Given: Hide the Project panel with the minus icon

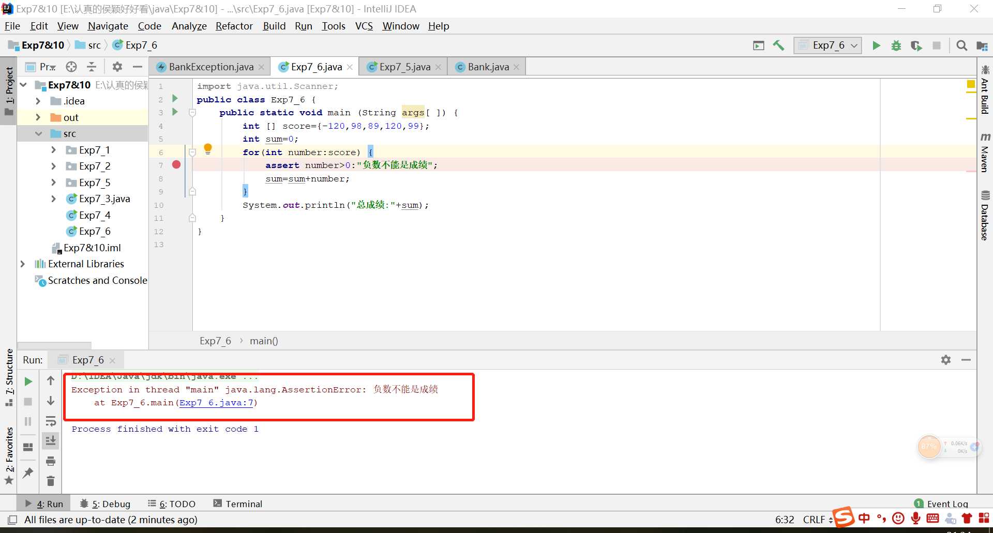Looking at the screenshot, I should [137, 67].
